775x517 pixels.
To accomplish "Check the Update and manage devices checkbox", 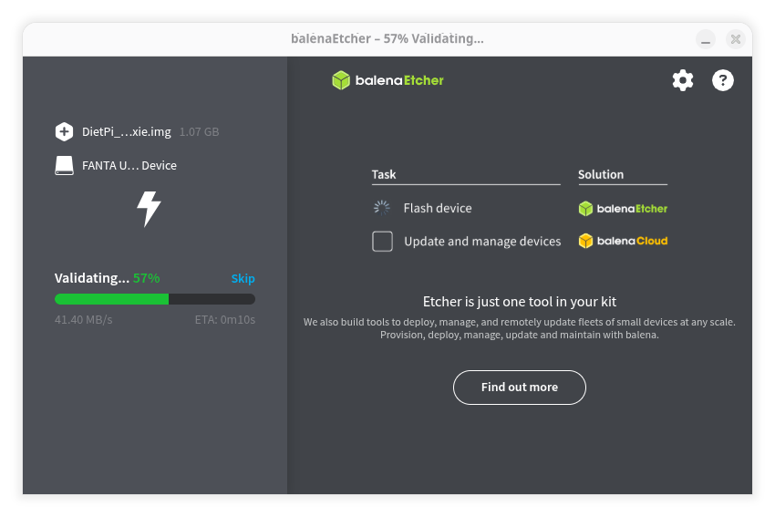I will click(x=383, y=242).
